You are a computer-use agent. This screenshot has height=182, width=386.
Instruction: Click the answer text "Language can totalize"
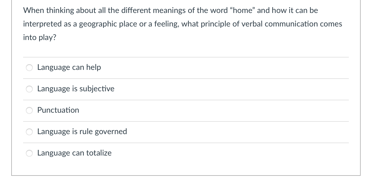click(74, 153)
